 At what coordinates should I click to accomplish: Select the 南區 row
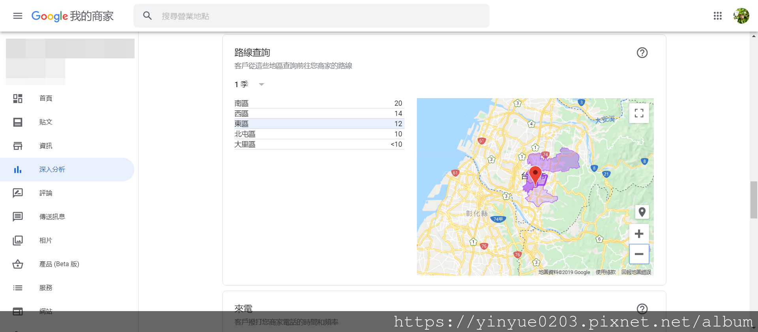coord(319,103)
